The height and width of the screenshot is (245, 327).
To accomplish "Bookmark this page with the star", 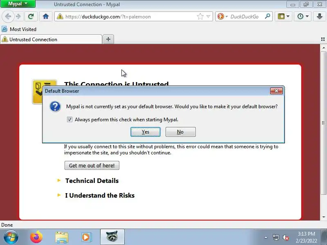I will click(x=200, y=16).
